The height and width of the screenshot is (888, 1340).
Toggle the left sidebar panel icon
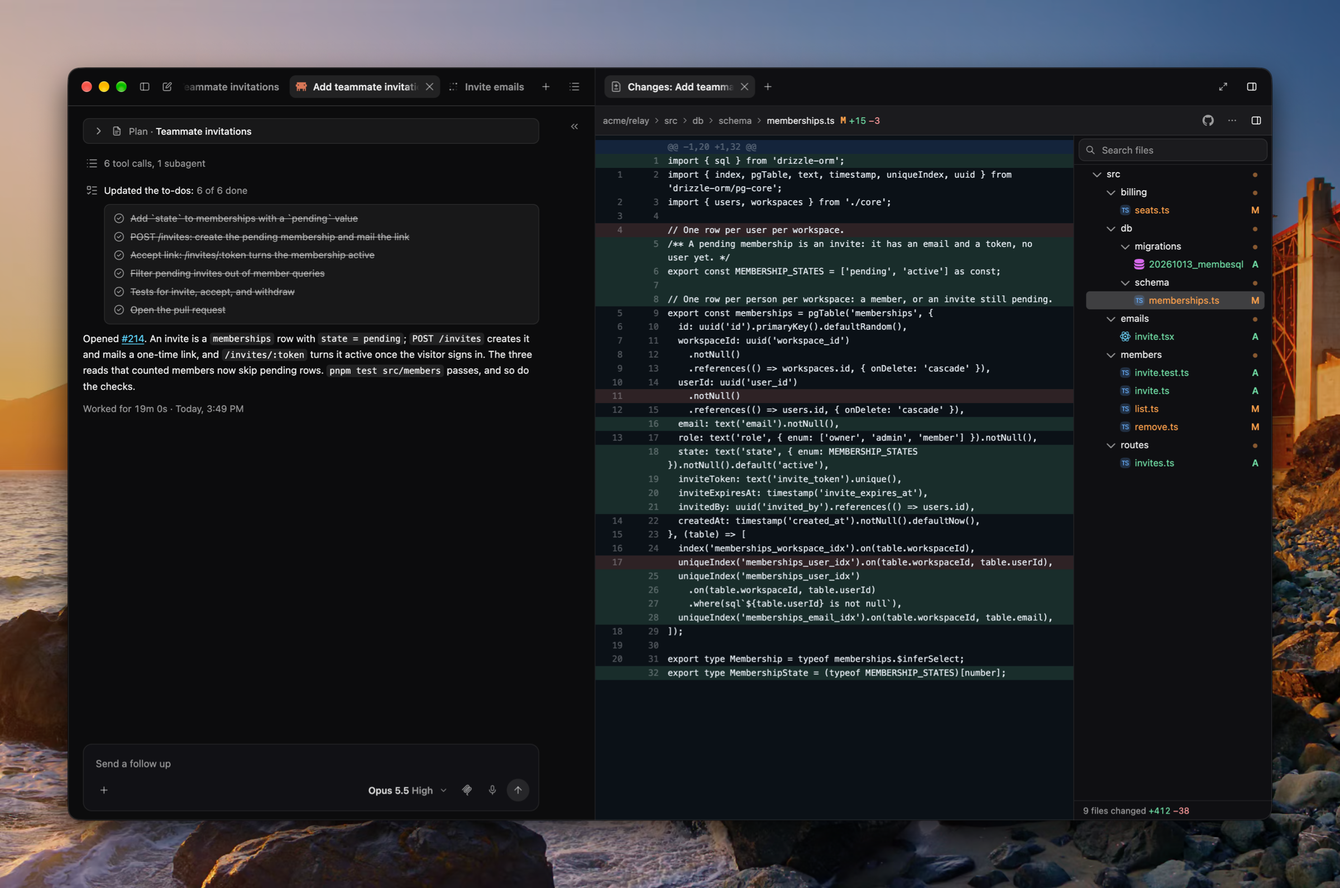tap(145, 87)
